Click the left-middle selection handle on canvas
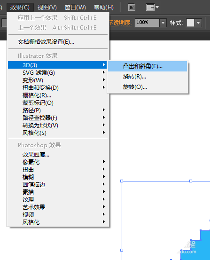The height and width of the screenshot is (260, 210). click(122, 250)
